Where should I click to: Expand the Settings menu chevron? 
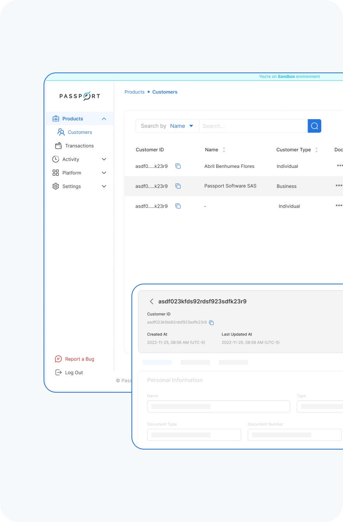pos(104,186)
